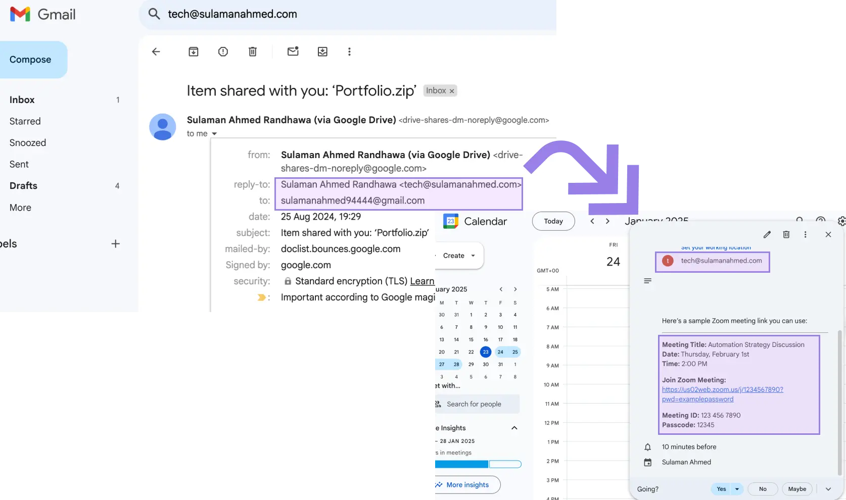Archive this email

[194, 52]
